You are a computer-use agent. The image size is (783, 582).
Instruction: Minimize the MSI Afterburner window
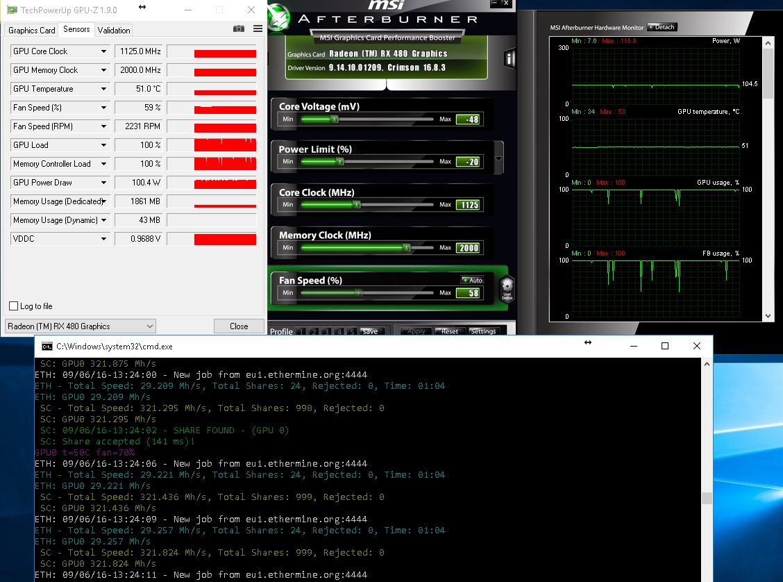(x=494, y=3)
